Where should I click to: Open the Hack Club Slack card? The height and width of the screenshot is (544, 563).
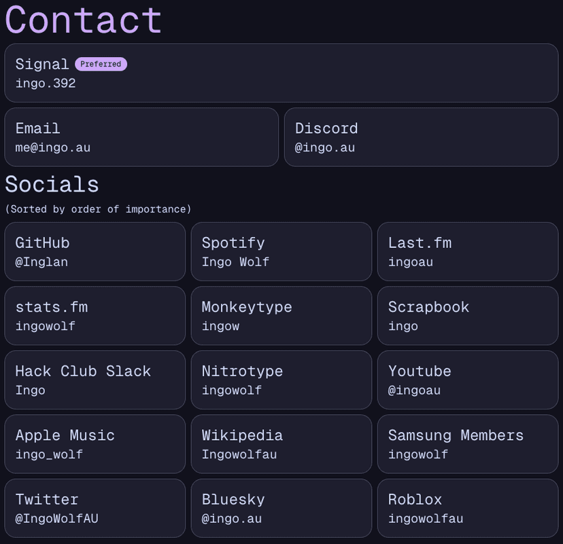pos(95,380)
